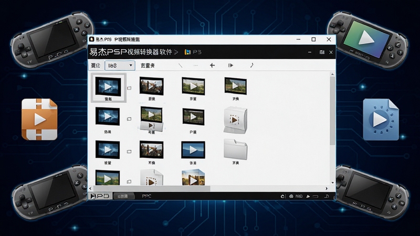Click the small X in the black header

(331, 52)
